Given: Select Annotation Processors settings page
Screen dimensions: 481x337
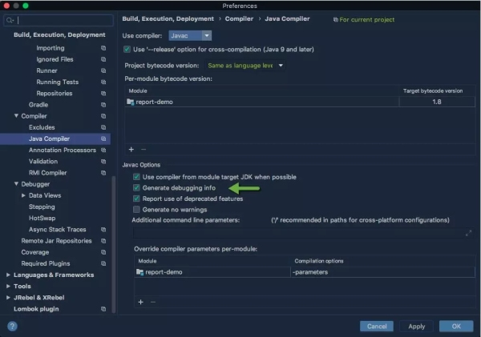Looking at the screenshot, I should [x=63, y=150].
